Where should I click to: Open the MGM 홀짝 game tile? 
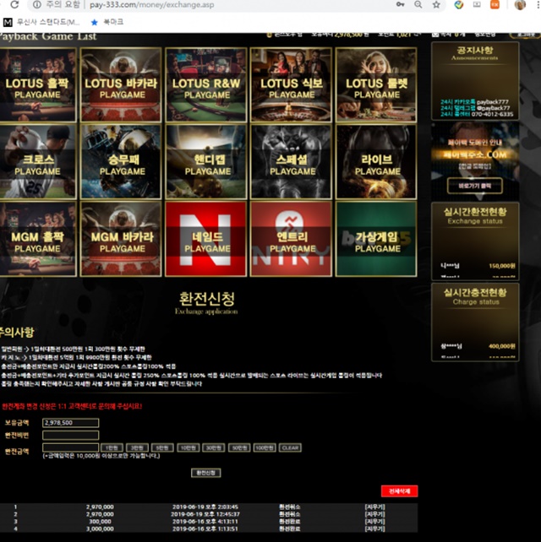click(38, 239)
